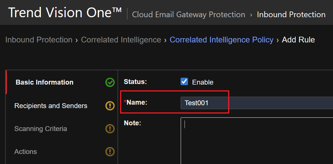Switch to Recipients and Senders section
This screenshot has width=333, height=164.
[51, 106]
